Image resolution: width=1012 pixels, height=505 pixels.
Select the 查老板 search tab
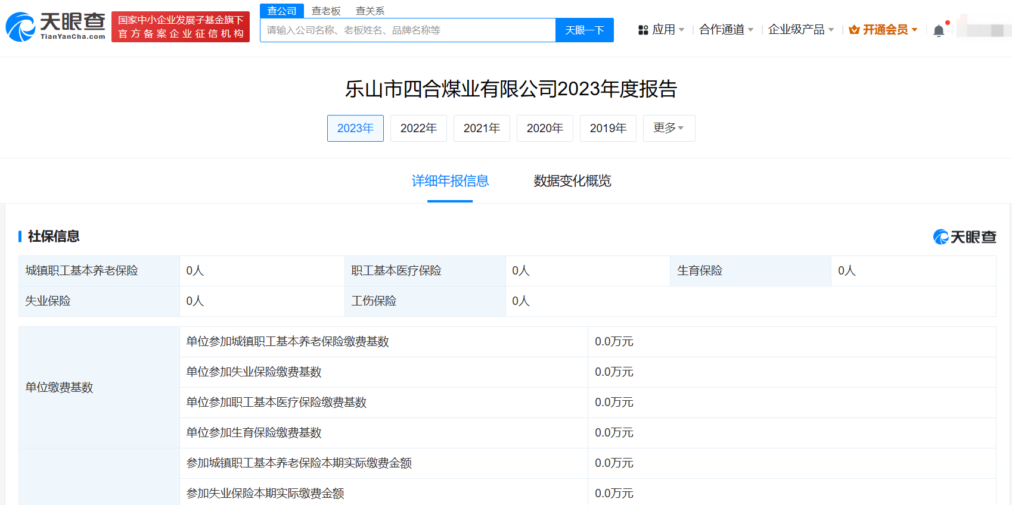(x=326, y=11)
